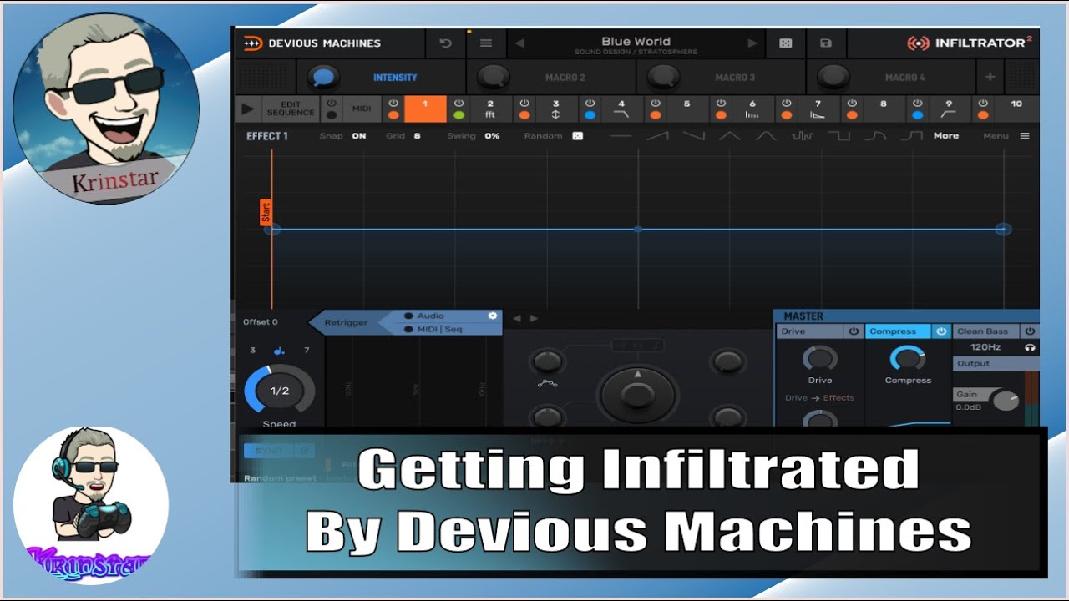Image resolution: width=1069 pixels, height=601 pixels.
Task: Open the Retrigger settings gear icon
Action: [x=493, y=316]
